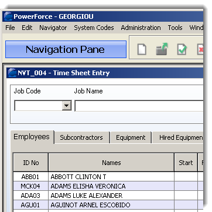This screenshot has height=212, width=212.
Task: Click Start cell for AGUINOT ARNEL ESCOBIDO
Action: point(186,205)
